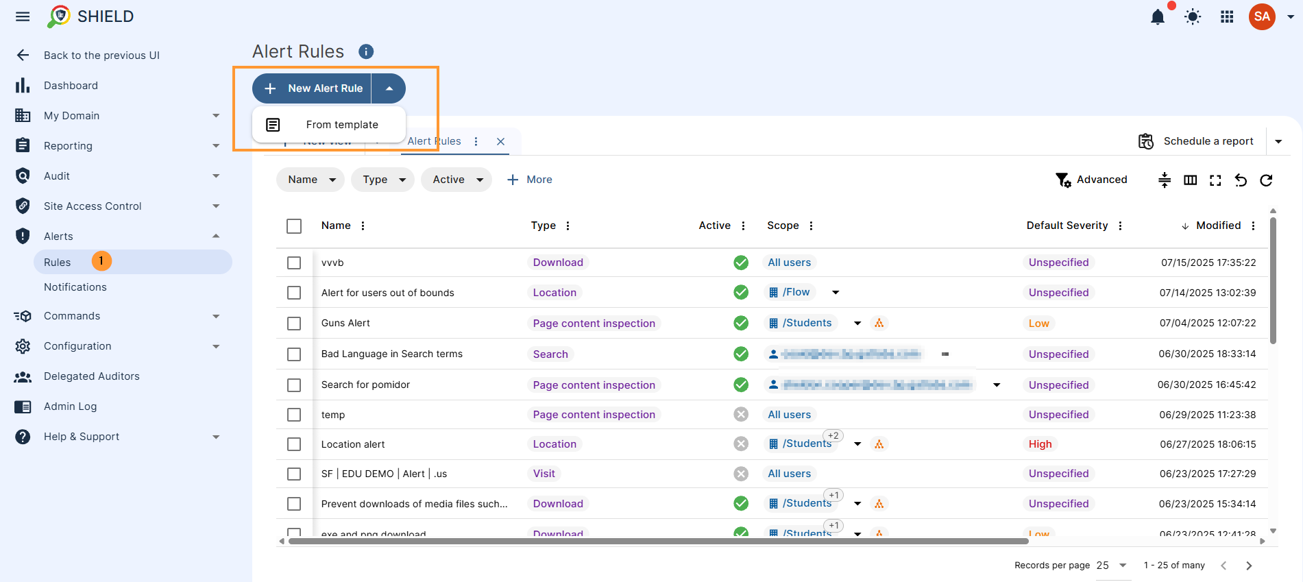Screen dimensions: 1303x582
Task: Open Notifications under Alerts
Action: 75,287
